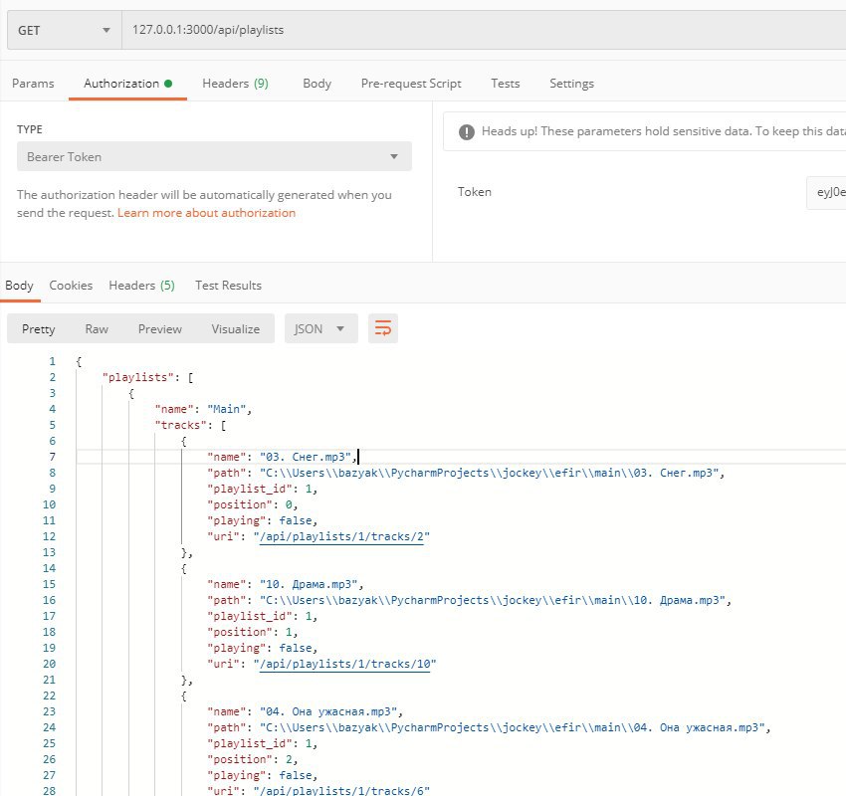
Task: Open the request Headers (9) tab
Action: 235,84
